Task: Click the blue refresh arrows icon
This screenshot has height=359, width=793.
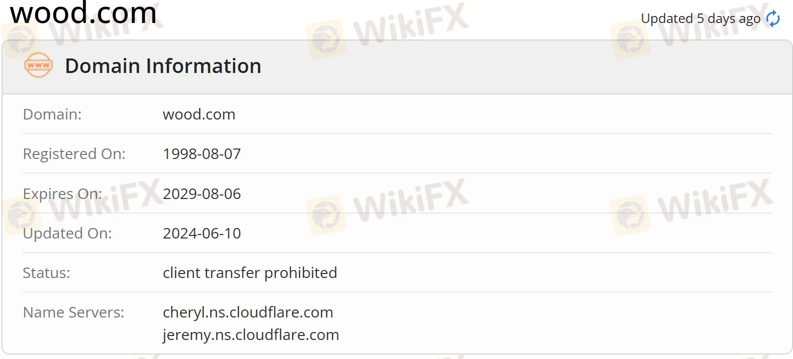Action: (x=773, y=18)
